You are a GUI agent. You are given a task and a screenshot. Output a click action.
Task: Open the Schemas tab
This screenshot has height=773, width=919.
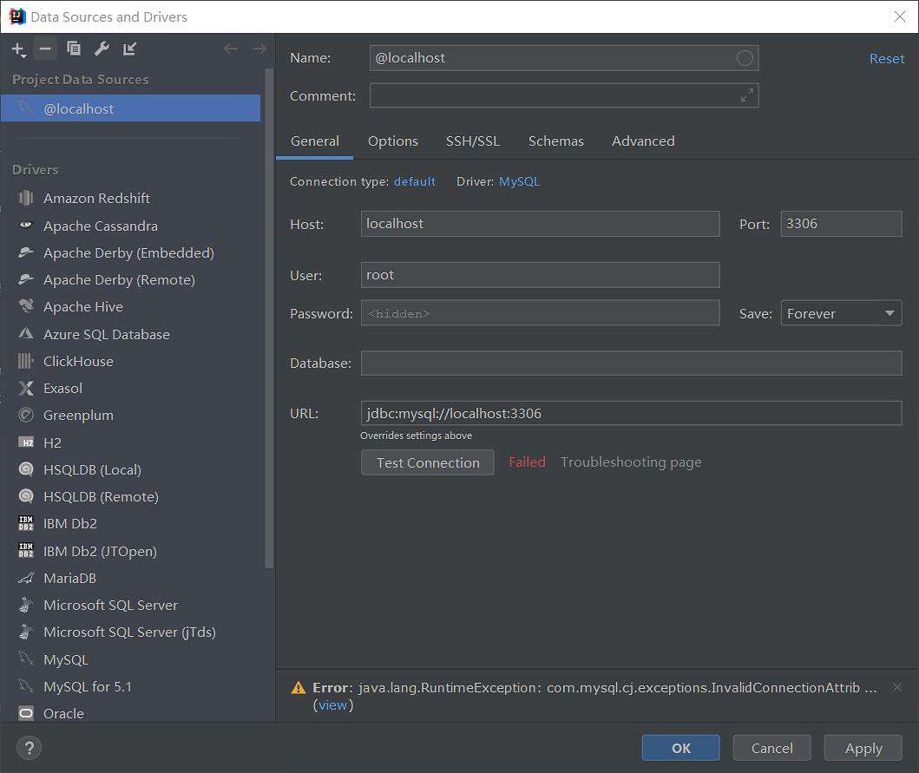(556, 141)
